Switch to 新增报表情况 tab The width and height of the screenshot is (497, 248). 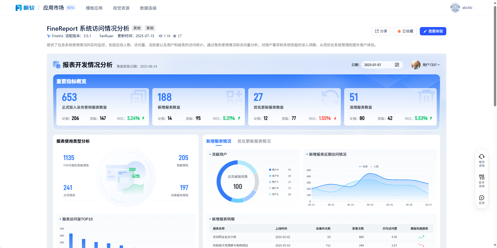click(219, 141)
